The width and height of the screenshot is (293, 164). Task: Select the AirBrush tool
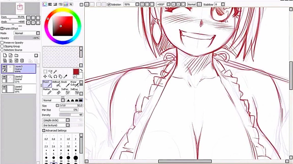click(56, 84)
